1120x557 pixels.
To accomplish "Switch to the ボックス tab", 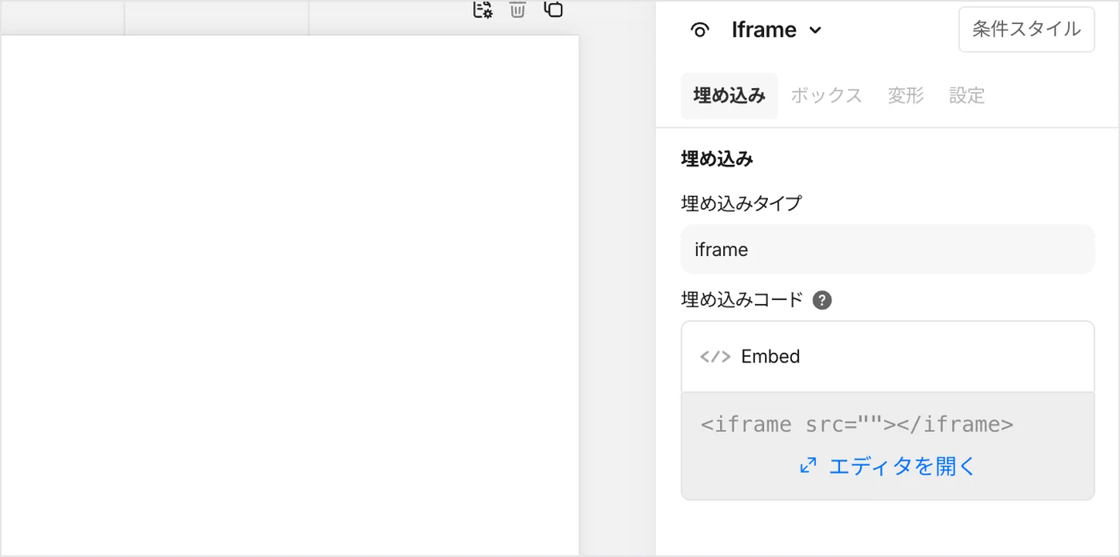I will 826,96.
